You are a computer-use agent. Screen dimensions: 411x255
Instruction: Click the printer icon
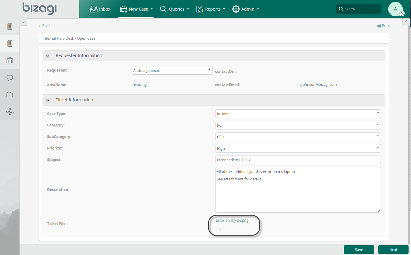coord(379,26)
